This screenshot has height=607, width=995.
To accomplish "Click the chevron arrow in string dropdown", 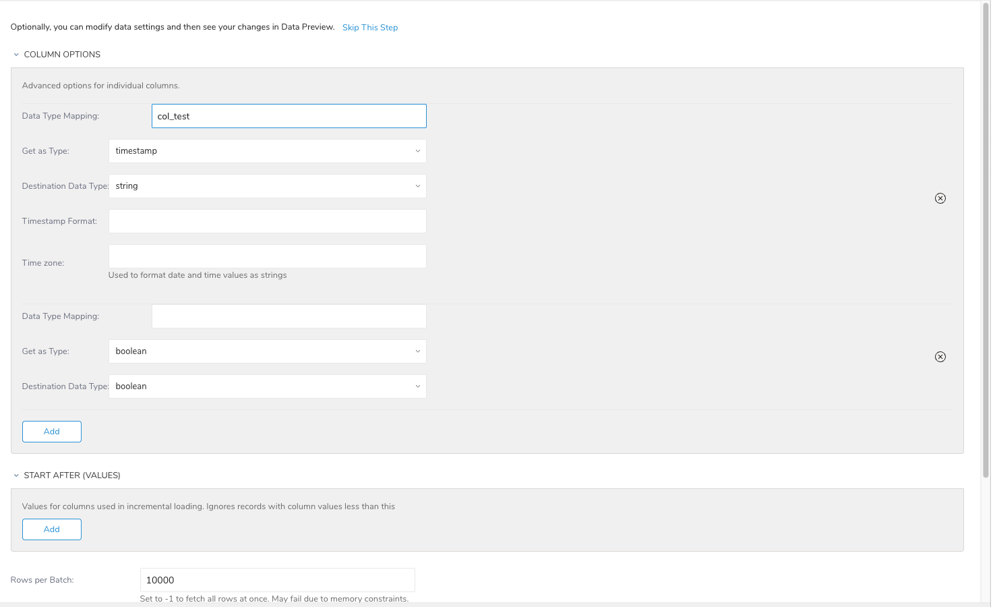I will 417,186.
